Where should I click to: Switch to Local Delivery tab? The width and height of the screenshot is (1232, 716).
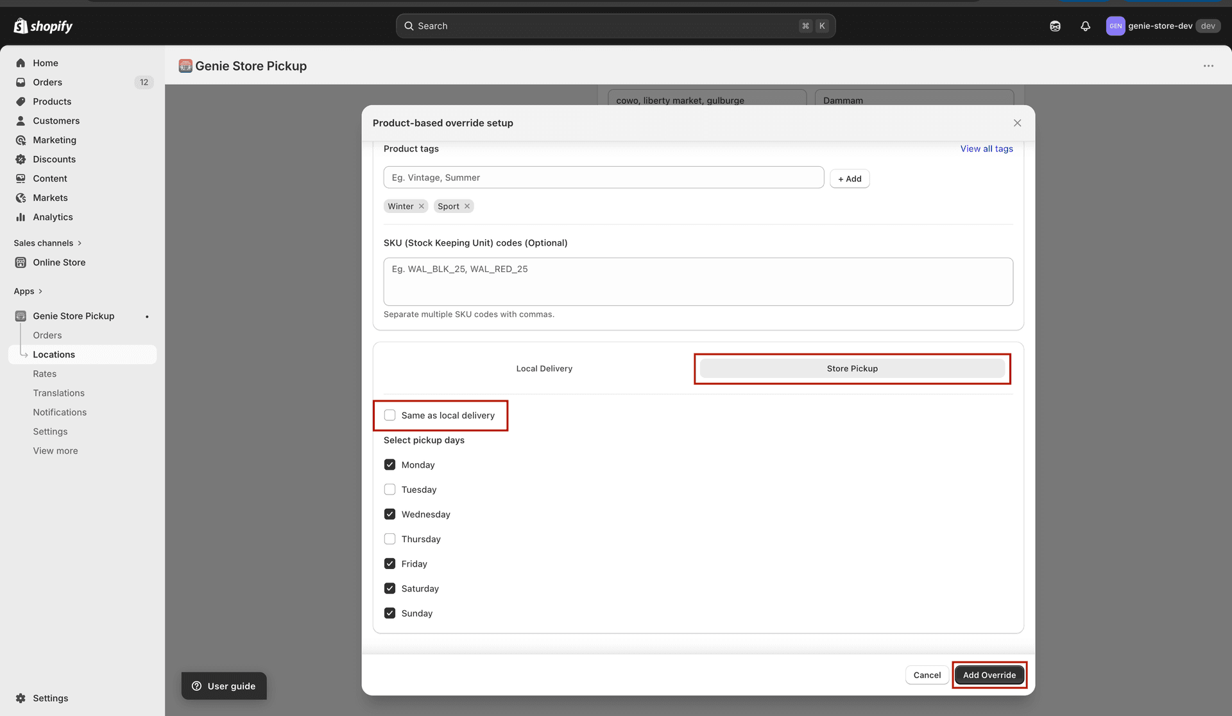coord(544,369)
